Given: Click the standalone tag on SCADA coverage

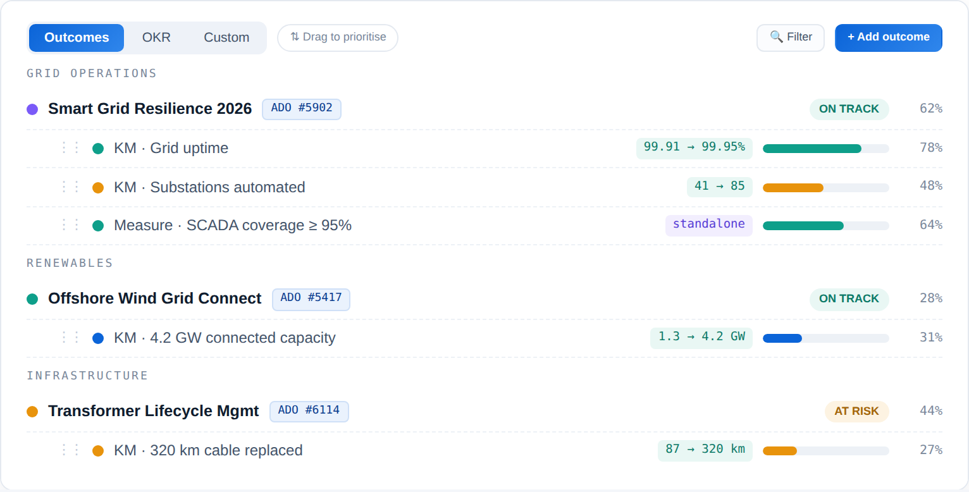Looking at the screenshot, I should (708, 224).
